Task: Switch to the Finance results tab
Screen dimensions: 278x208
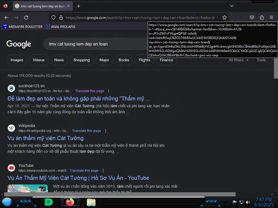Action: (166, 60)
